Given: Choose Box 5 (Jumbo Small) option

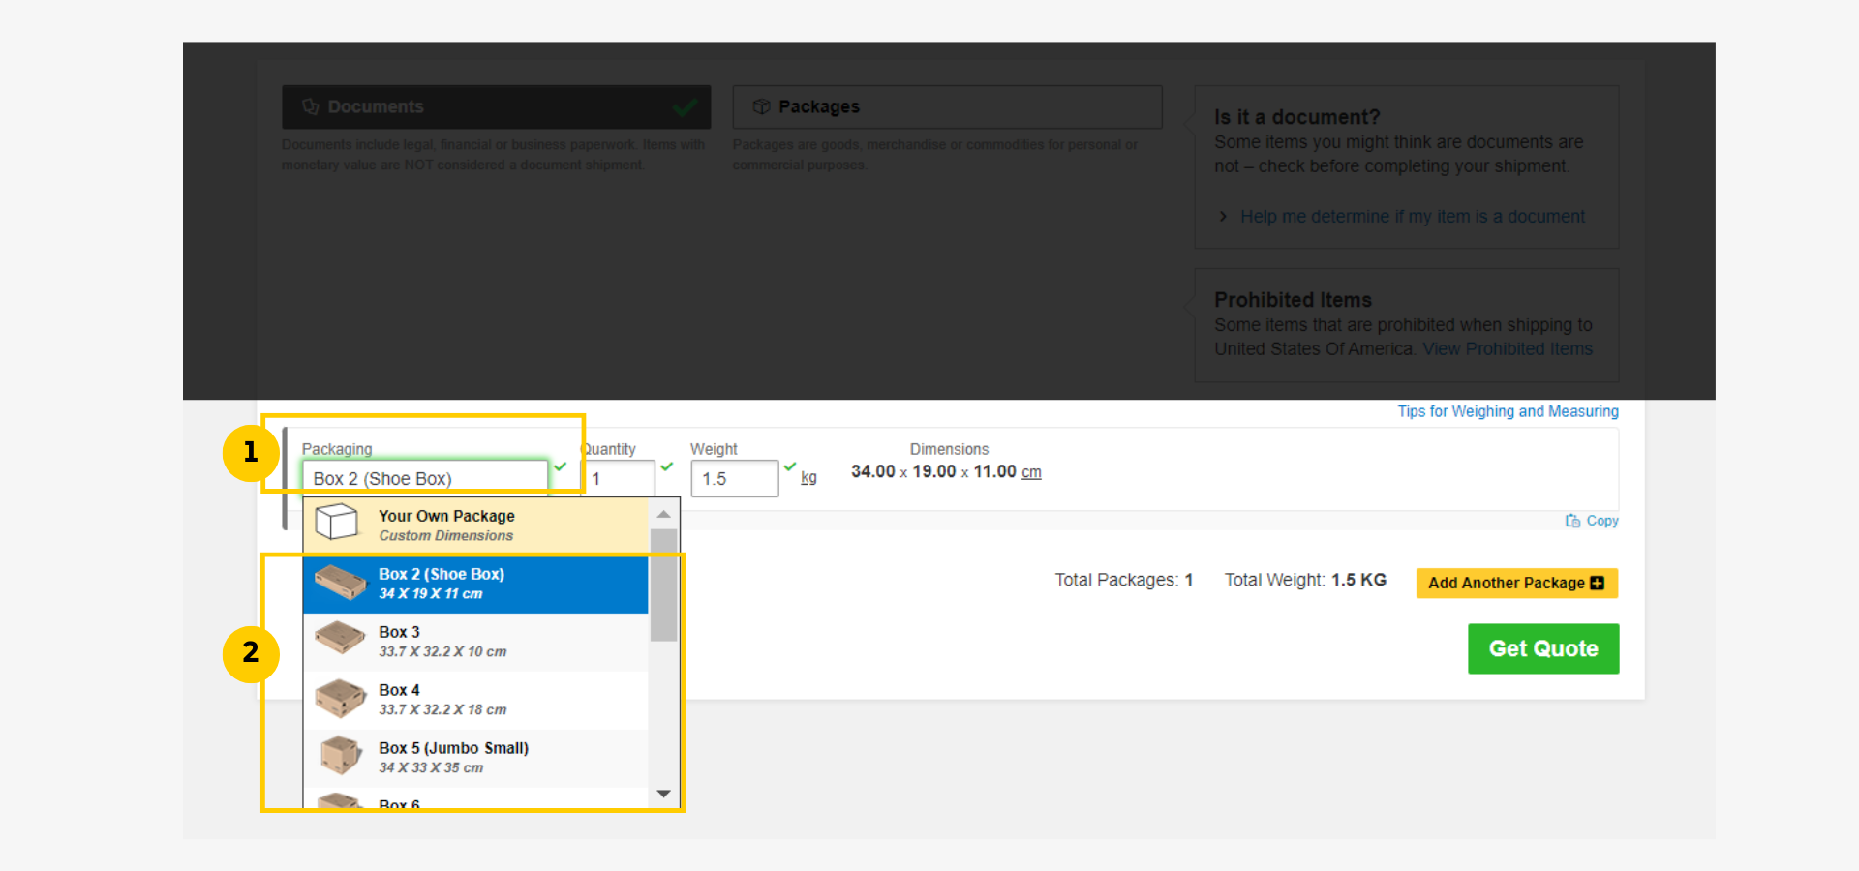Looking at the screenshot, I should [475, 758].
